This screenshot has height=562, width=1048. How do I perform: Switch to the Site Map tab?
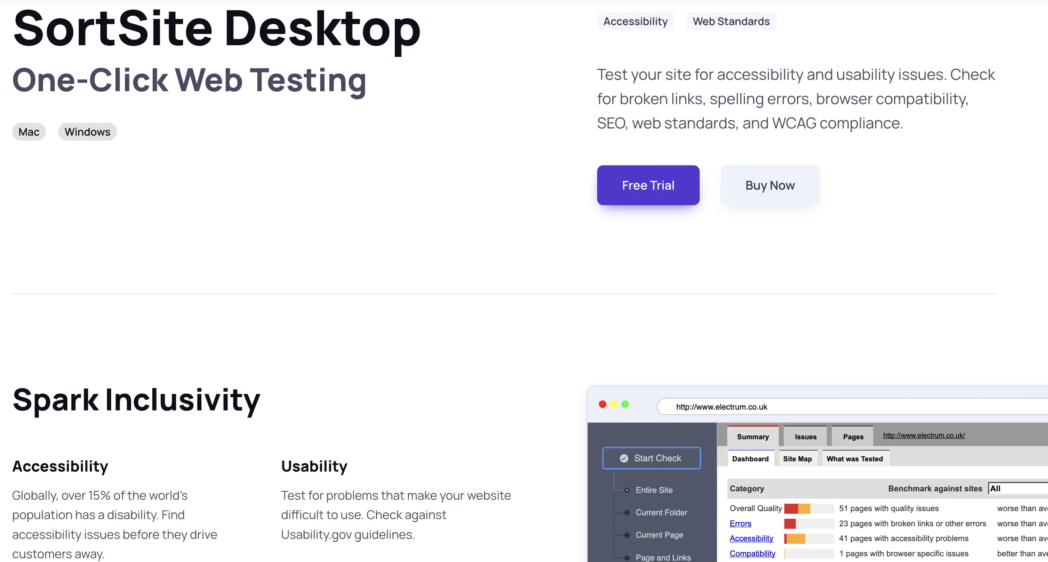point(797,459)
